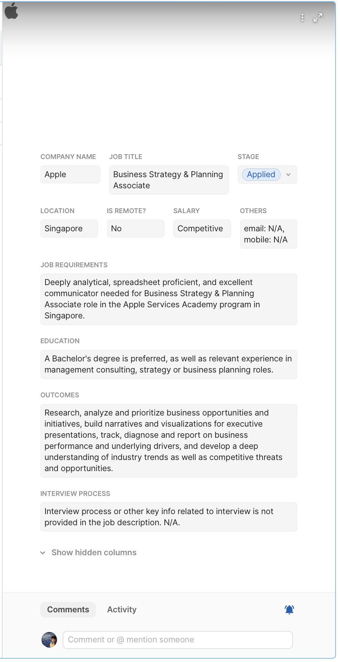Click the Education text field

[x=169, y=364]
